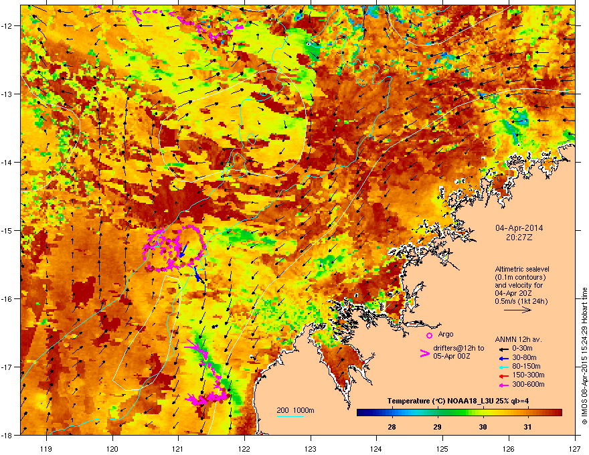The width and height of the screenshot is (589, 455).
Task: Select the cyan 80-150m arrow legend symbol
Action: point(503,367)
